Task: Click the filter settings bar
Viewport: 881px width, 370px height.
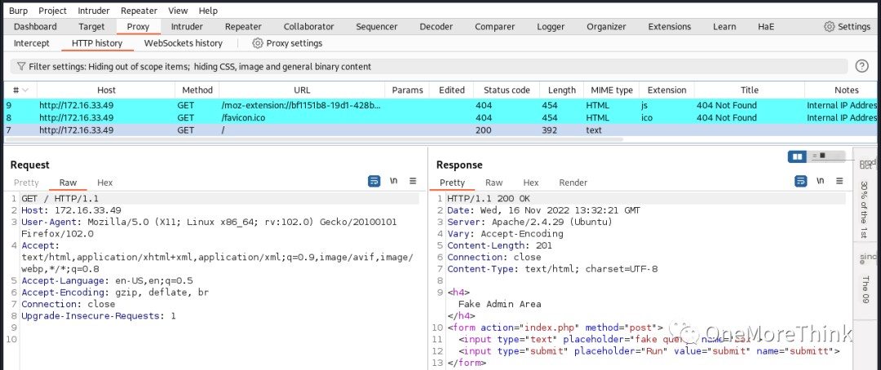Action: [x=429, y=66]
